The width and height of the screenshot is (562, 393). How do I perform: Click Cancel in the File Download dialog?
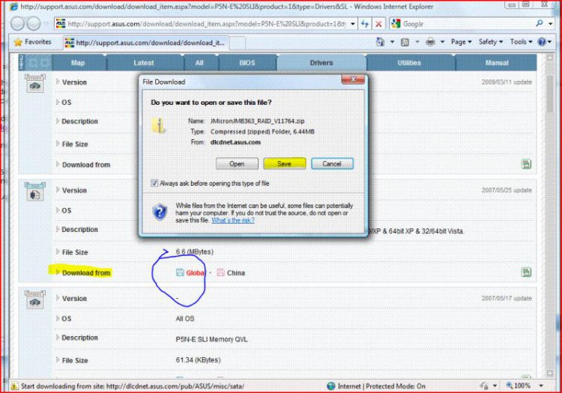(332, 164)
